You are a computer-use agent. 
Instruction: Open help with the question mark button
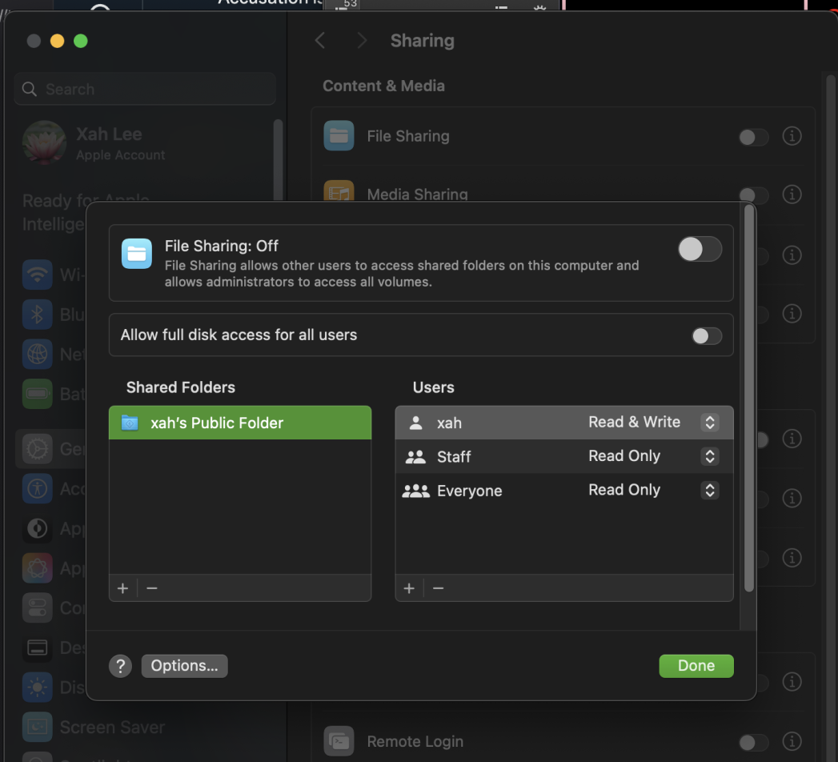(121, 666)
